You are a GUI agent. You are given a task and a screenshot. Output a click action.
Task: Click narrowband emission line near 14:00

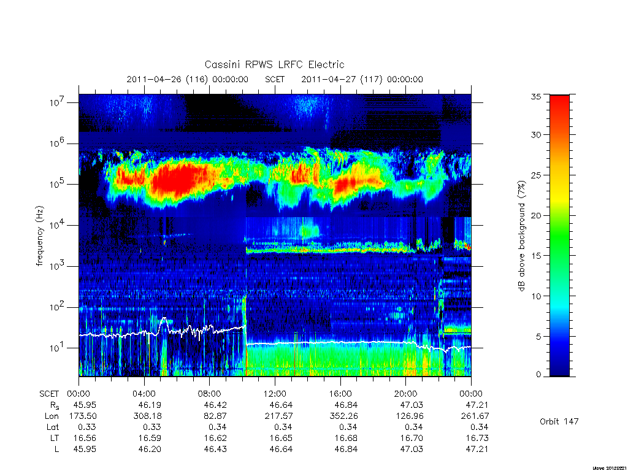(308, 251)
